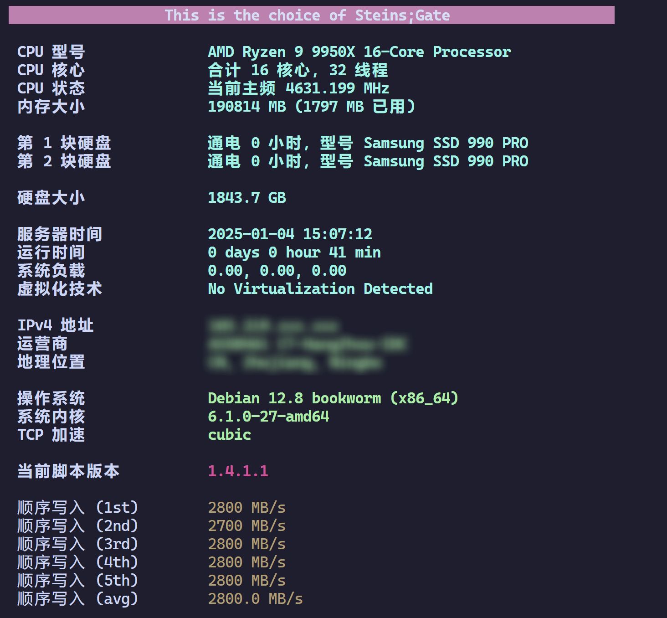The image size is (667, 618).
Task: Click the blurred IPv4 address value
Action: coord(273,326)
